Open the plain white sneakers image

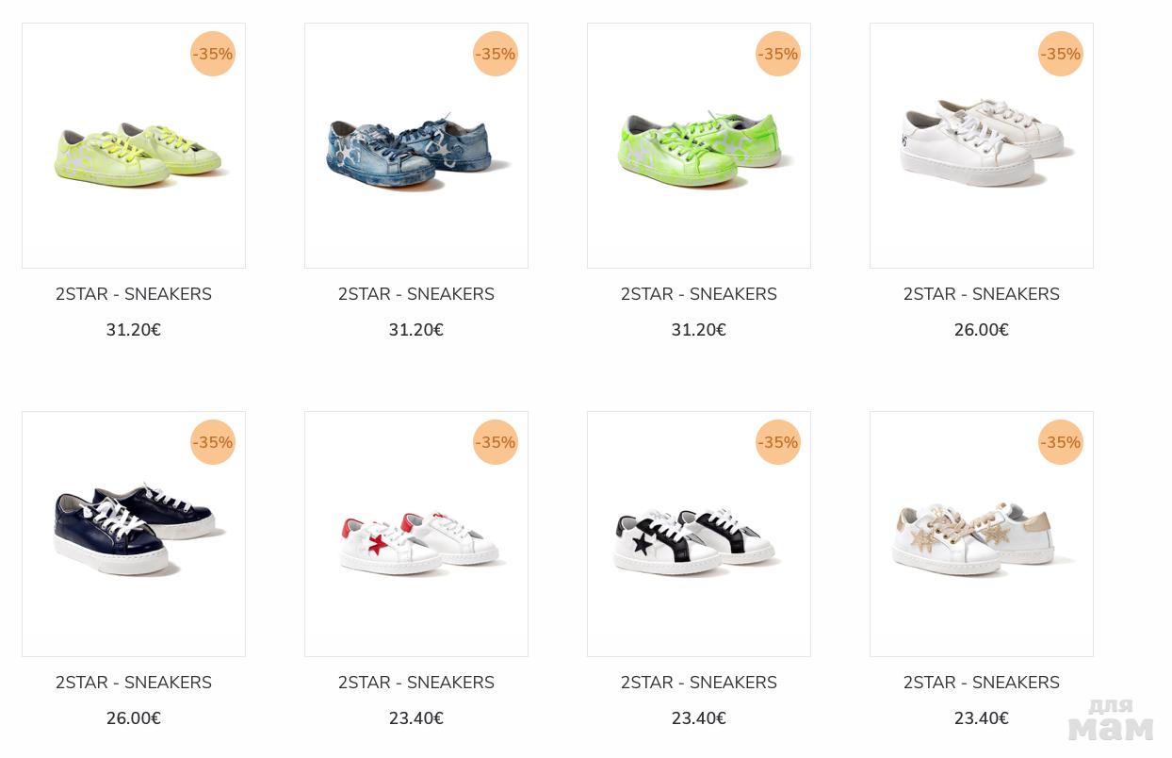point(982,146)
